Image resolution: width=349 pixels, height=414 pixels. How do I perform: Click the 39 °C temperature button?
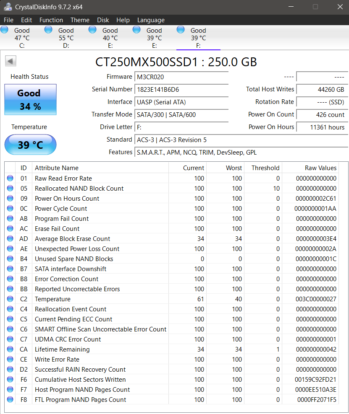(x=30, y=145)
